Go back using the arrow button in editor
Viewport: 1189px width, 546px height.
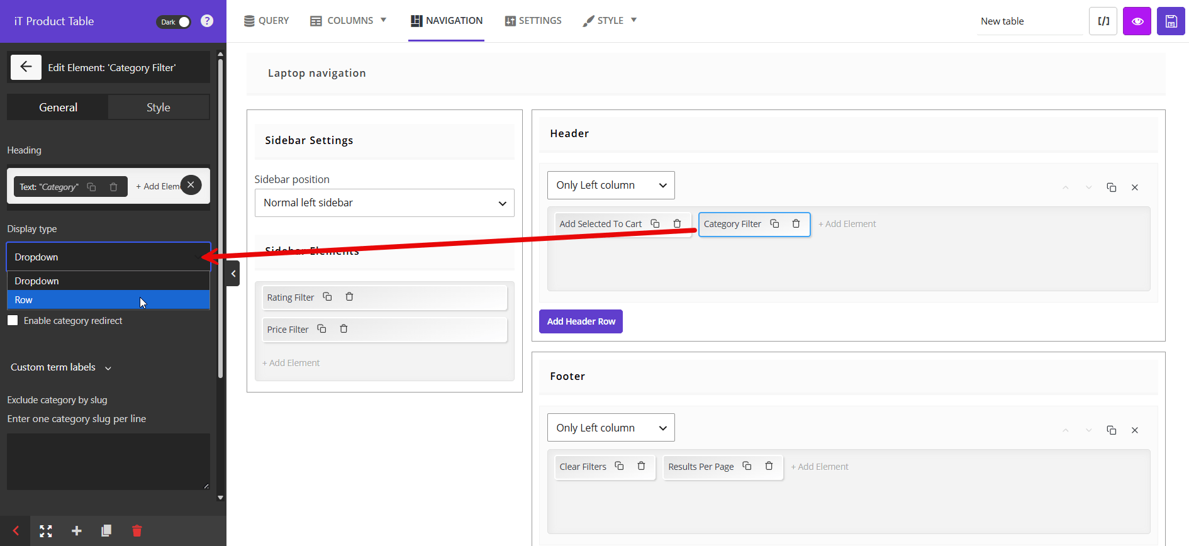[x=26, y=67]
